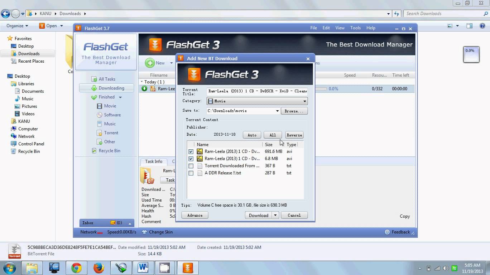Open the Help menu in FlashGet

(371, 28)
